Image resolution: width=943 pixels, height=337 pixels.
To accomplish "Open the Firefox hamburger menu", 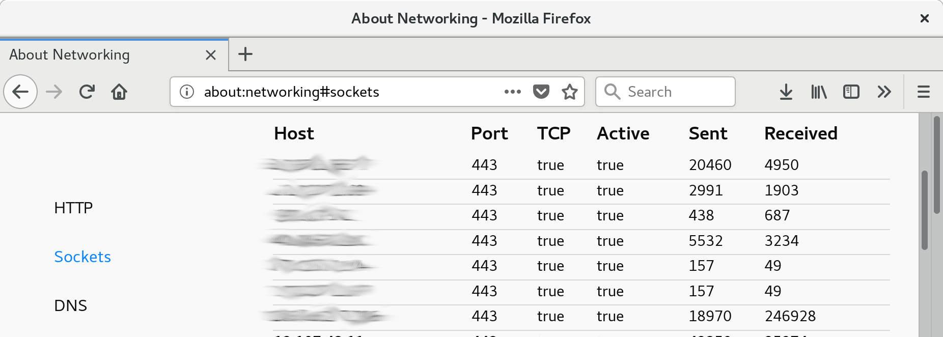I will [924, 92].
